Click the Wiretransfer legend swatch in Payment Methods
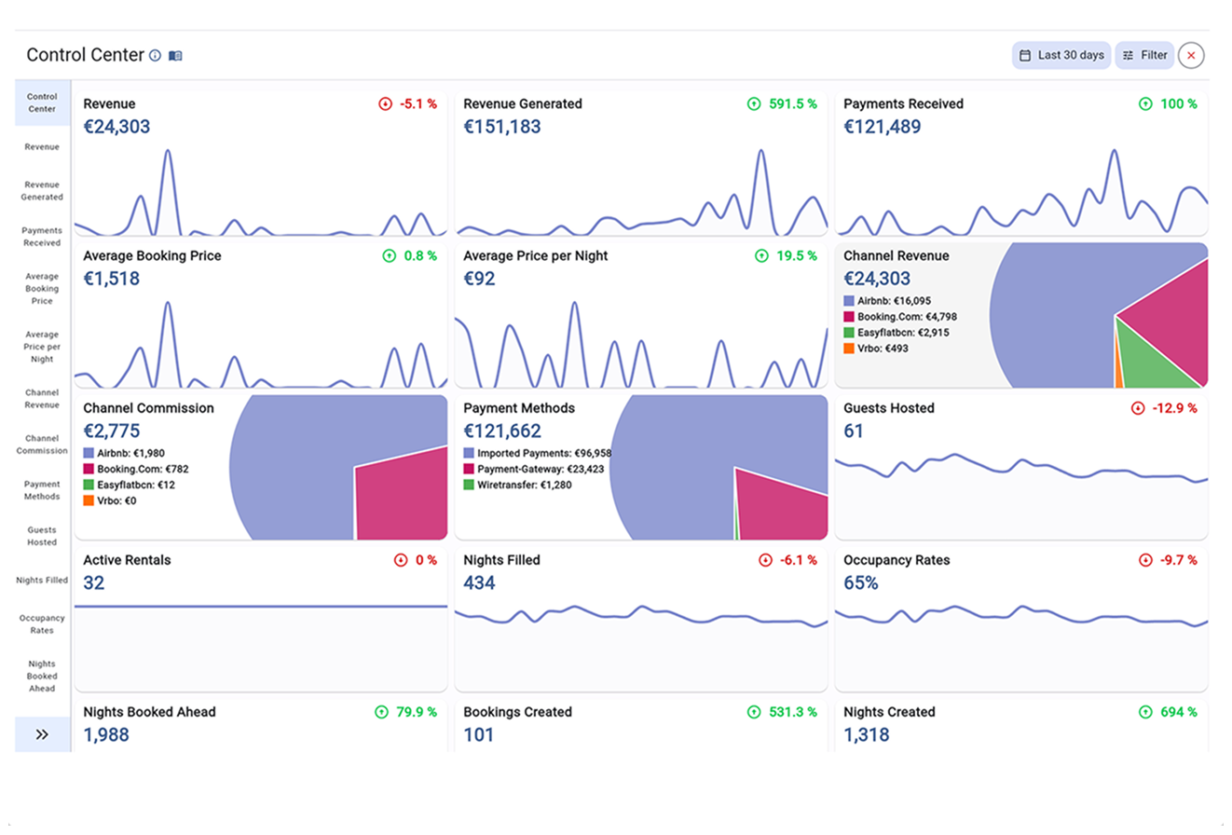This screenshot has height=835, width=1232. tap(469, 485)
